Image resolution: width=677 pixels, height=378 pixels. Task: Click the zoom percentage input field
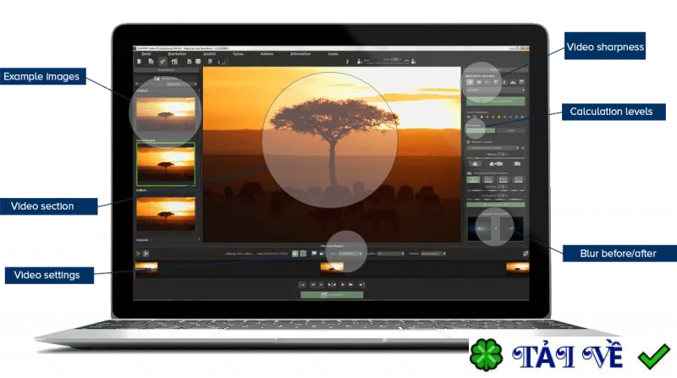click(x=395, y=59)
